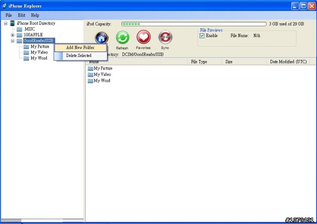Select GoodReaderUSB label in tree
This screenshot has height=224, width=317.
tap(39, 41)
